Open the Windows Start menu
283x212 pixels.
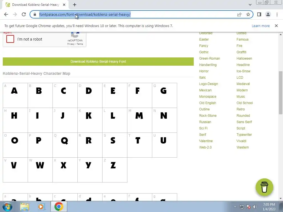click(7, 206)
